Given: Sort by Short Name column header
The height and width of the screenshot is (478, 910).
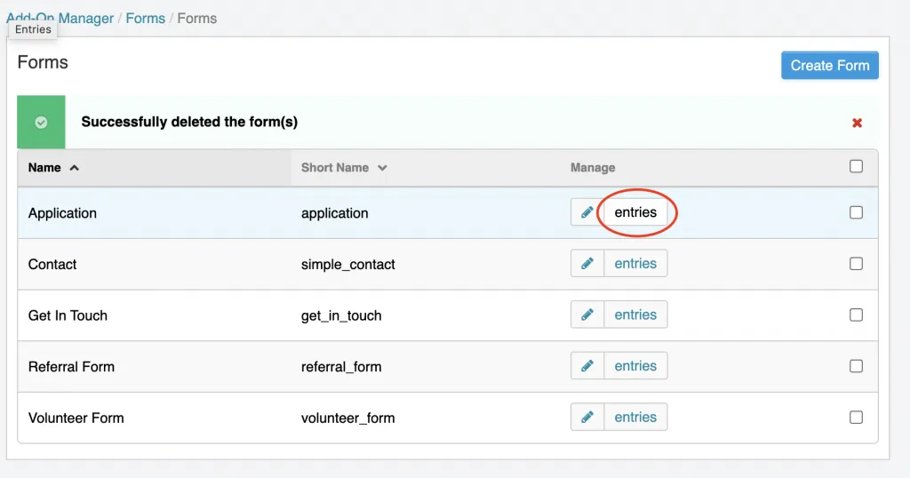Looking at the screenshot, I should [344, 168].
